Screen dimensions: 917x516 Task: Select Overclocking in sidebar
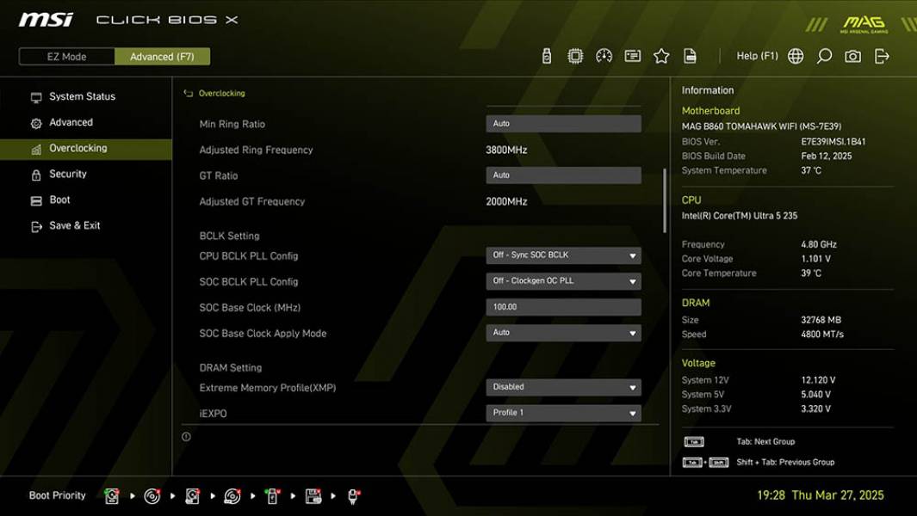tap(86, 149)
